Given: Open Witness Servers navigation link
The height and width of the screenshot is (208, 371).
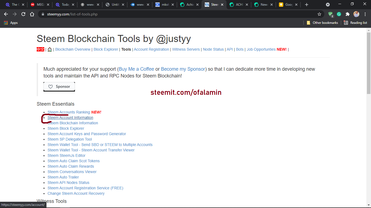Looking at the screenshot, I should pos(186,49).
